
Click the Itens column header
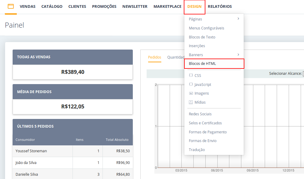tap(79, 140)
